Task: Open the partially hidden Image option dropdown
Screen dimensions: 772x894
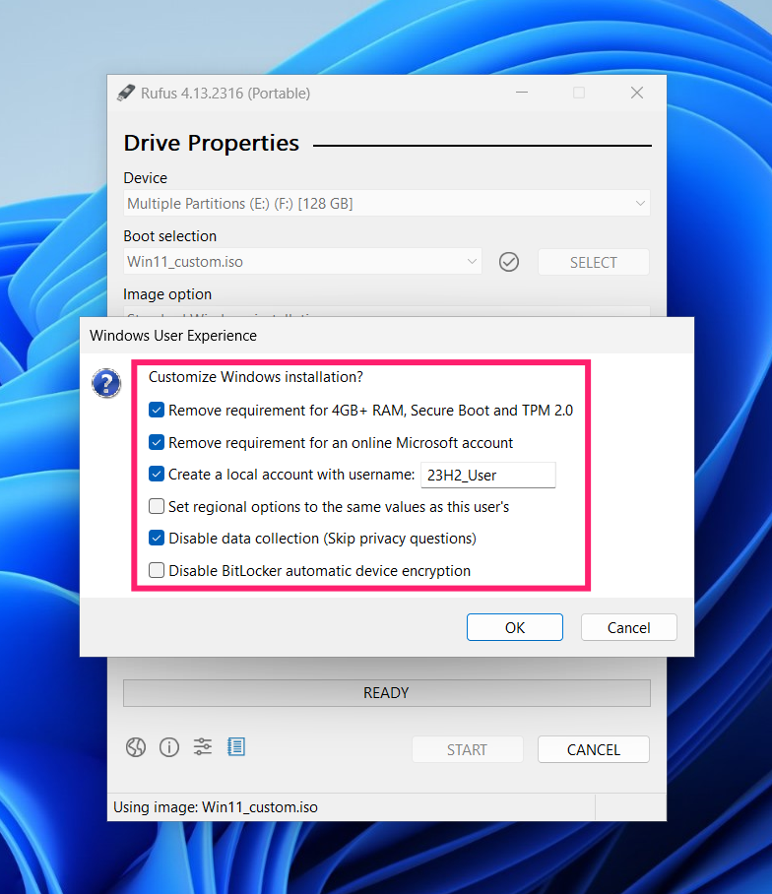Action: (387, 312)
